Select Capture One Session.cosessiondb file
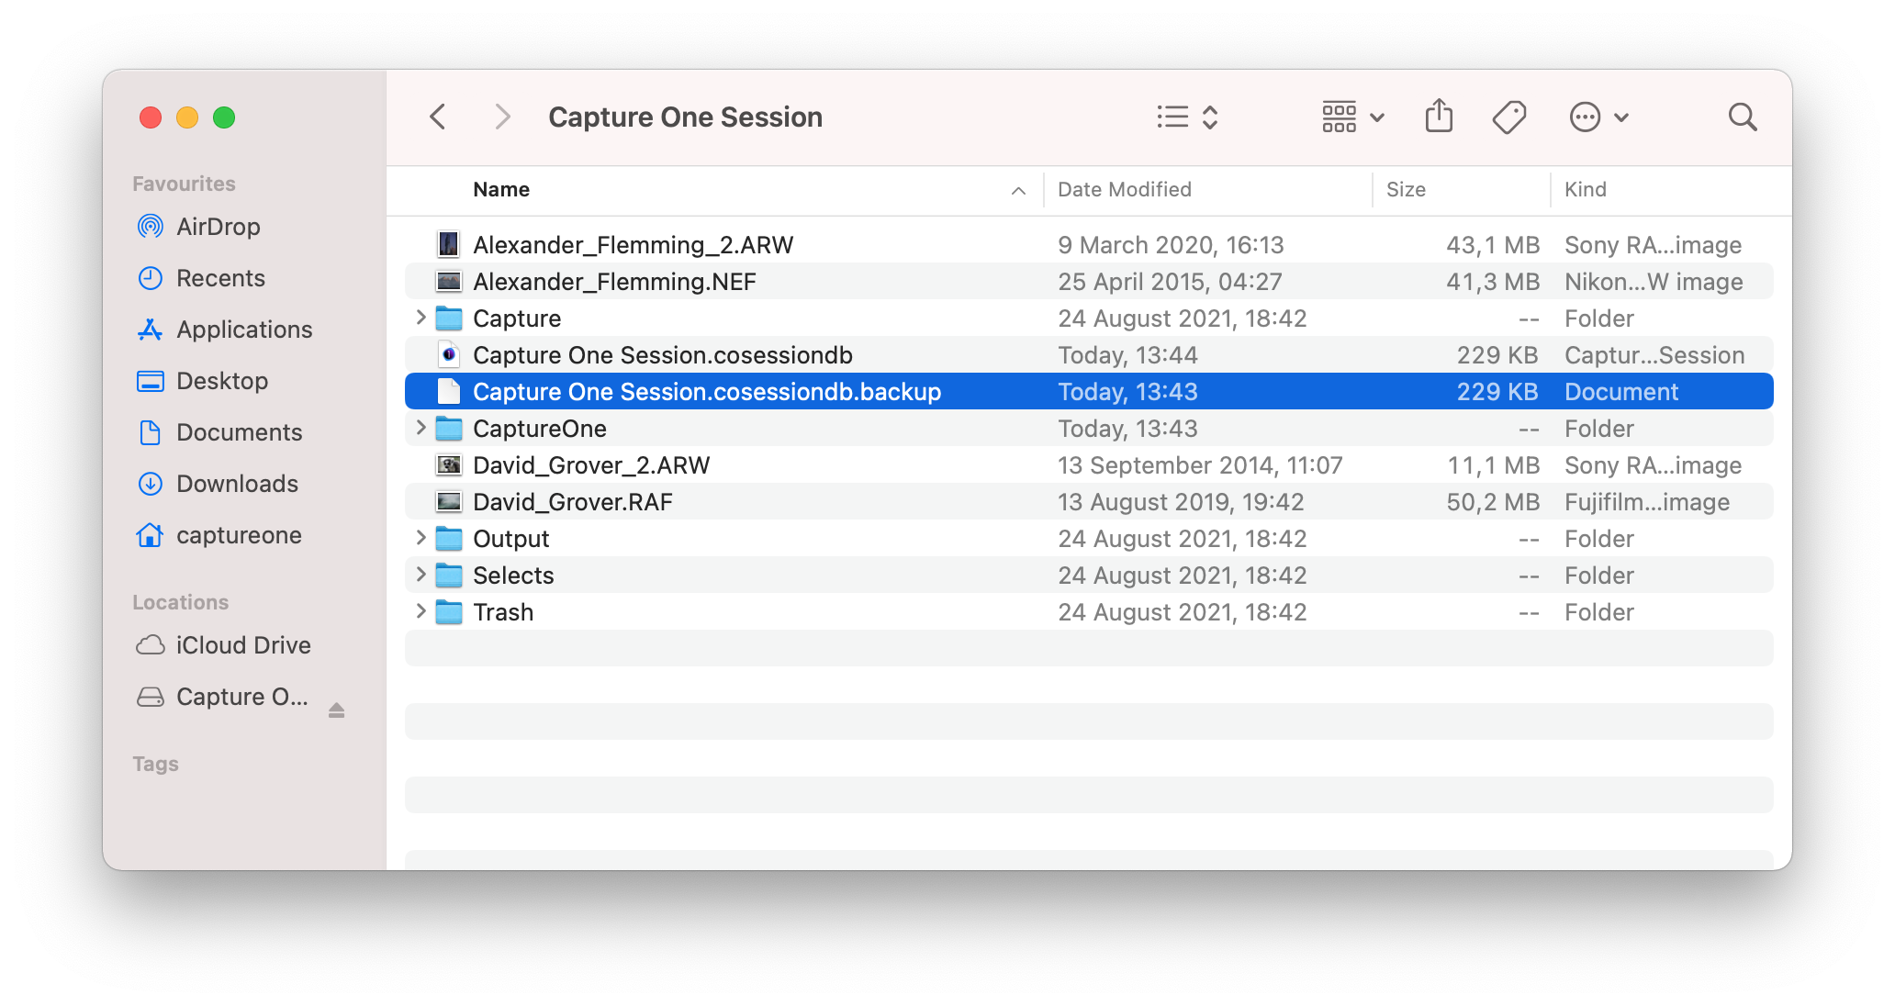Viewport: 1895px width, 1006px height. pyautogui.click(x=662, y=355)
